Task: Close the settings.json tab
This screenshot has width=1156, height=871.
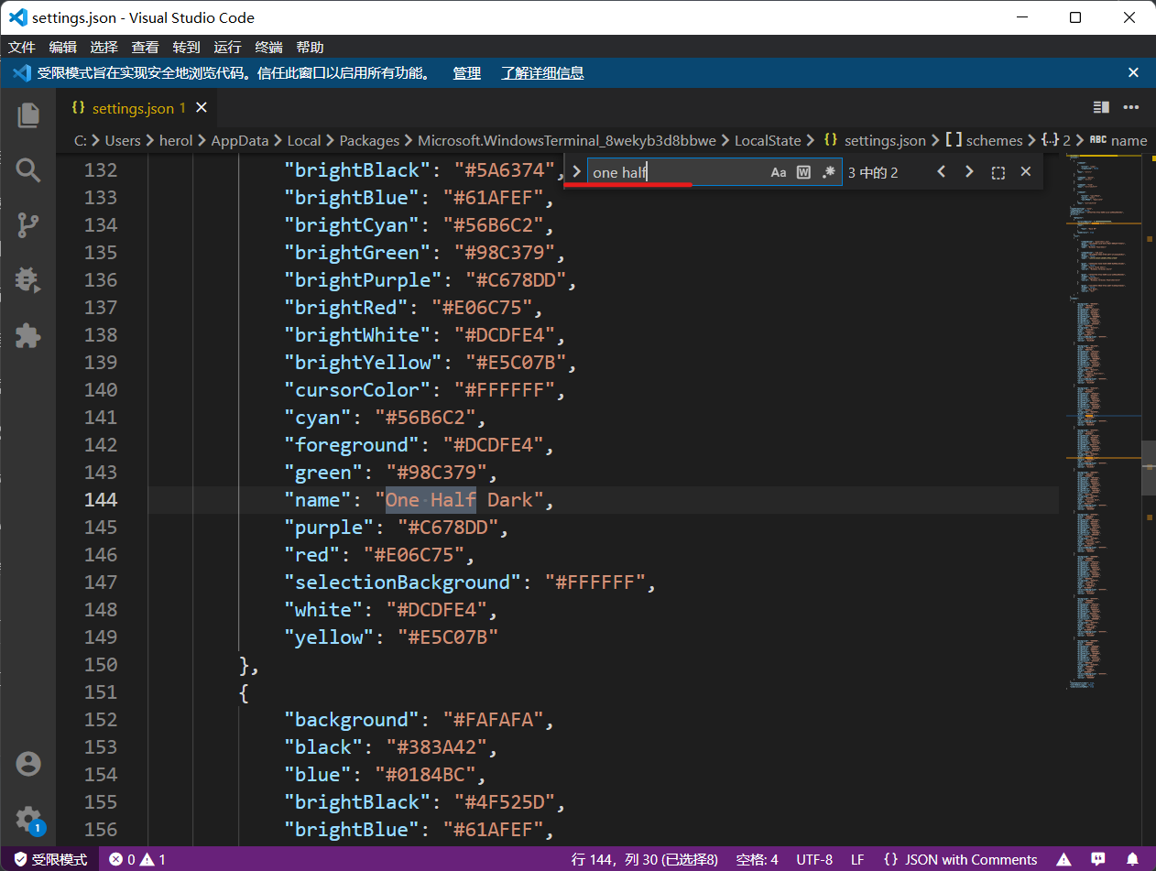Action: [202, 107]
